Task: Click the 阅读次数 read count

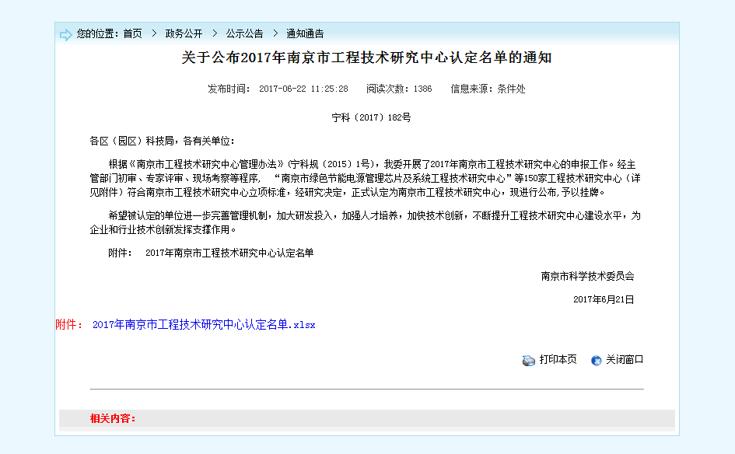Action: (x=399, y=89)
